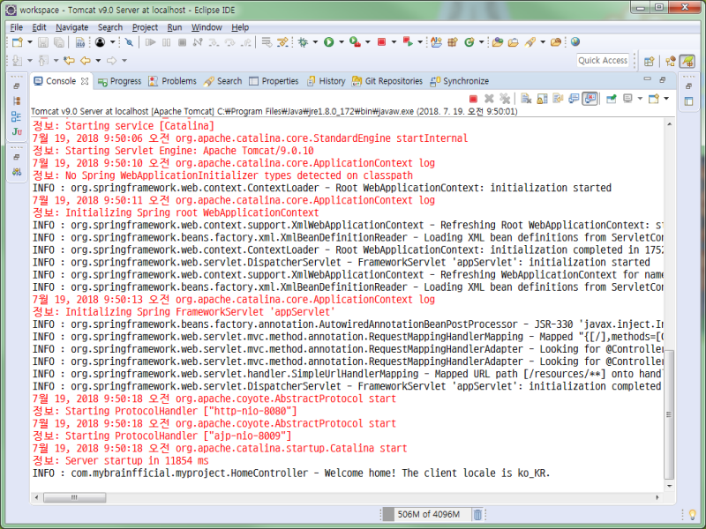Click the Last Edit Location arrow

point(69,60)
